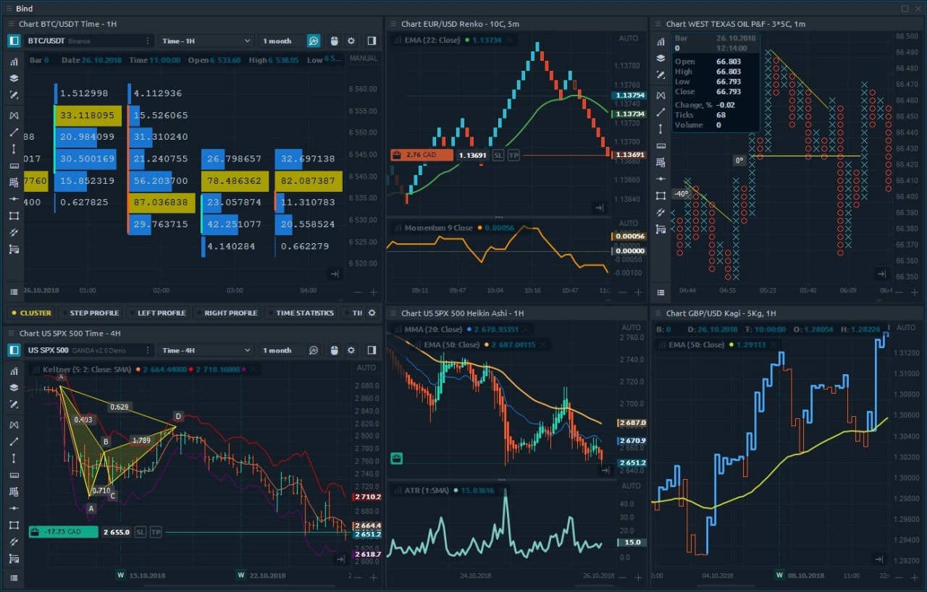Open BTC/USDT symbol options three-dot menu

(148, 41)
